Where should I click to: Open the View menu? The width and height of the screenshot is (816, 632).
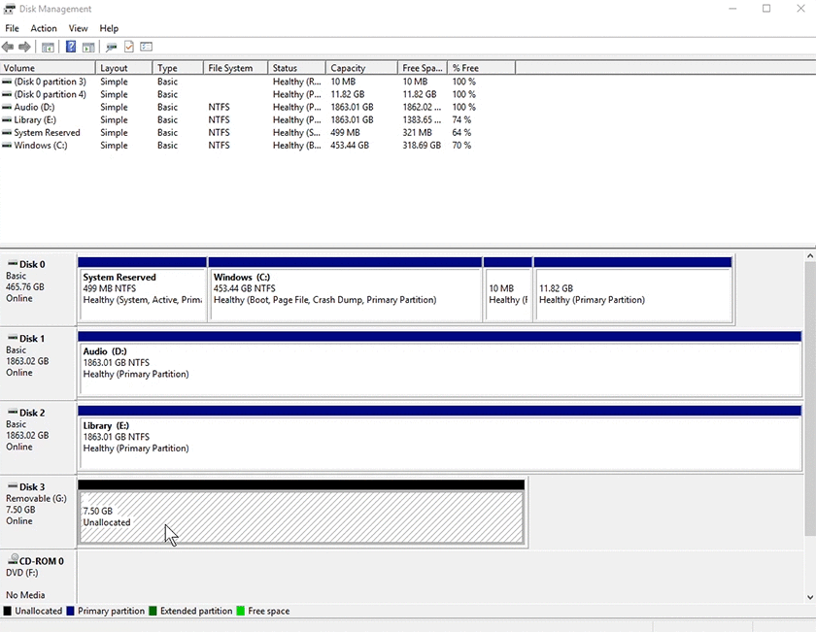point(78,28)
